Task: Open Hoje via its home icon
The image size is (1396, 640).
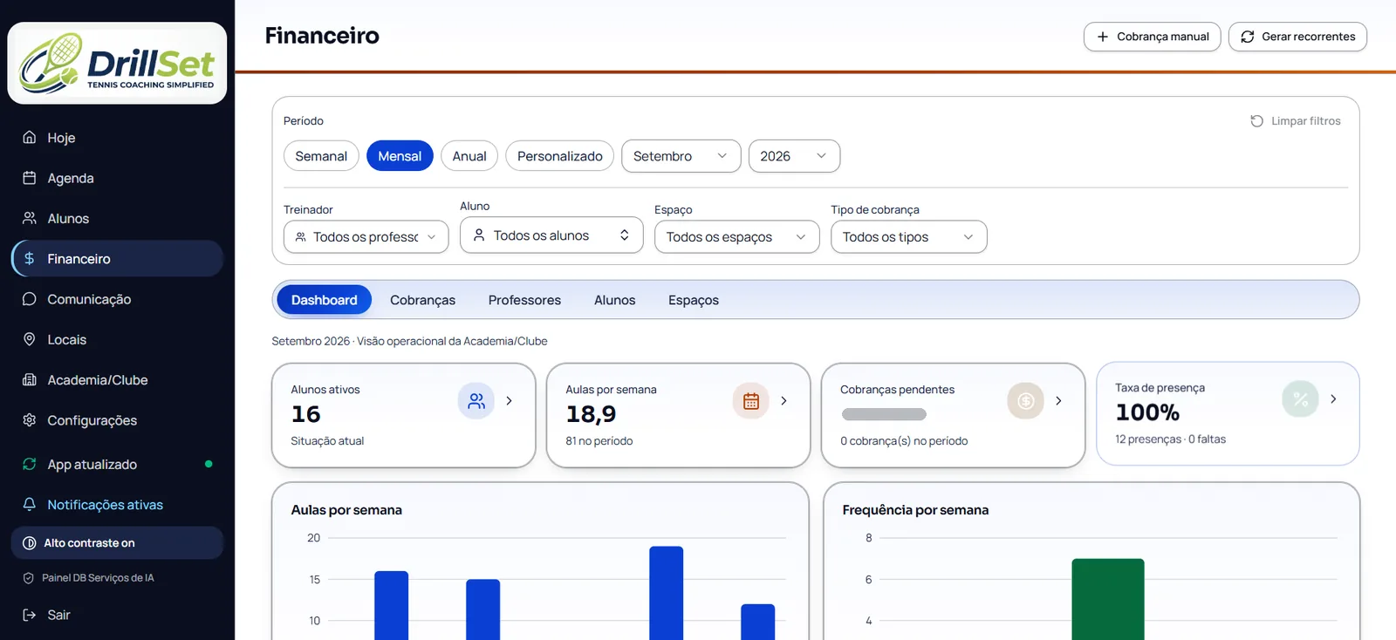Action: tap(30, 137)
